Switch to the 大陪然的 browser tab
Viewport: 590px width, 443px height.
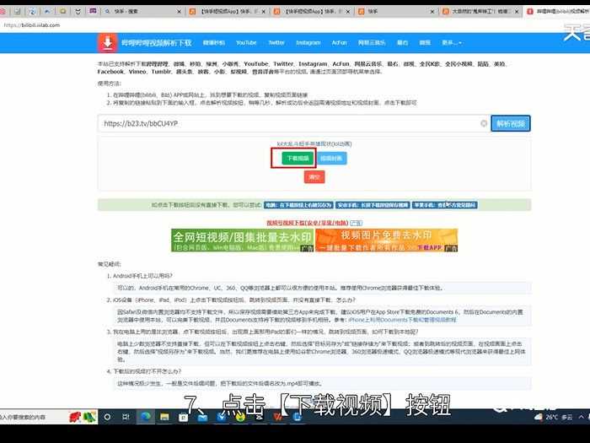480,12
